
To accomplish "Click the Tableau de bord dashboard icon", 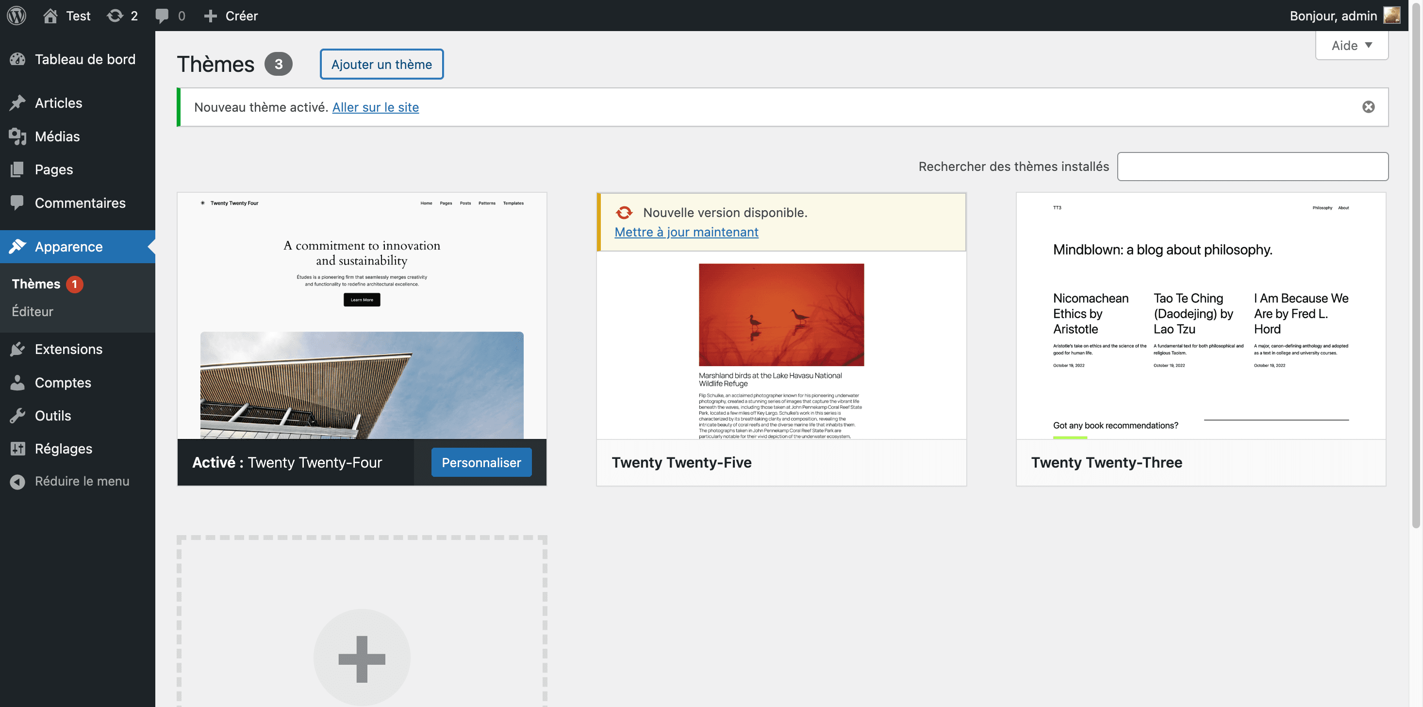I will [17, 59].
